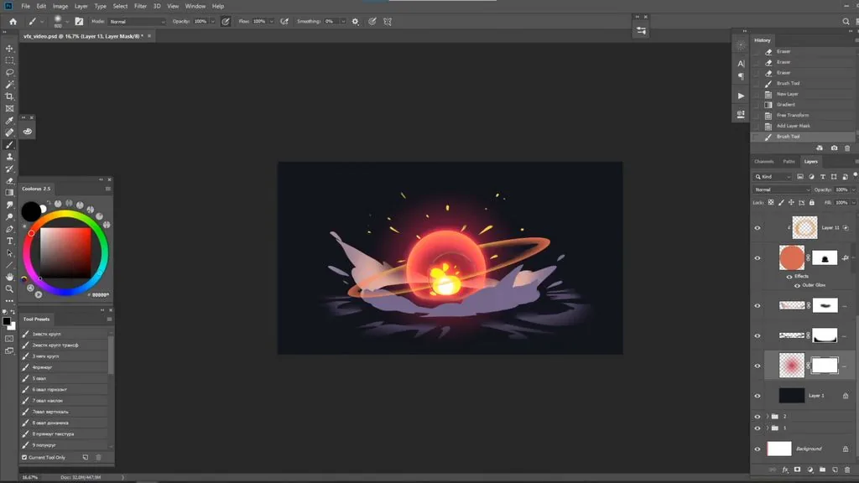Toggle visibility of group 1
859x483 pixels.
pyautogui.click(x=757, y=428)
